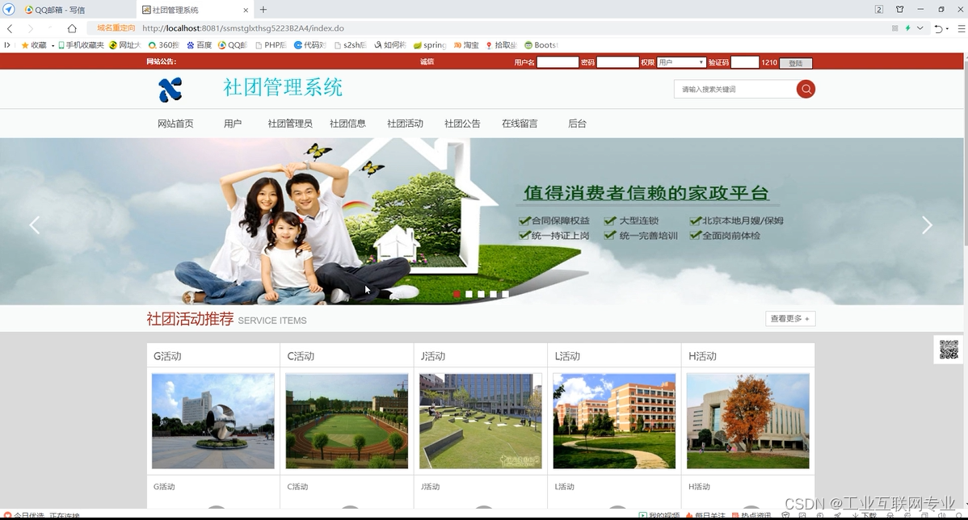Viewport: 968px width, 520px height.
Task: Go to 网站首页 in the navigation
Action: point(175,124)
